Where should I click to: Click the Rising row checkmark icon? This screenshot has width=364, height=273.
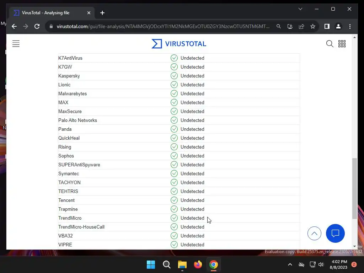174,147
